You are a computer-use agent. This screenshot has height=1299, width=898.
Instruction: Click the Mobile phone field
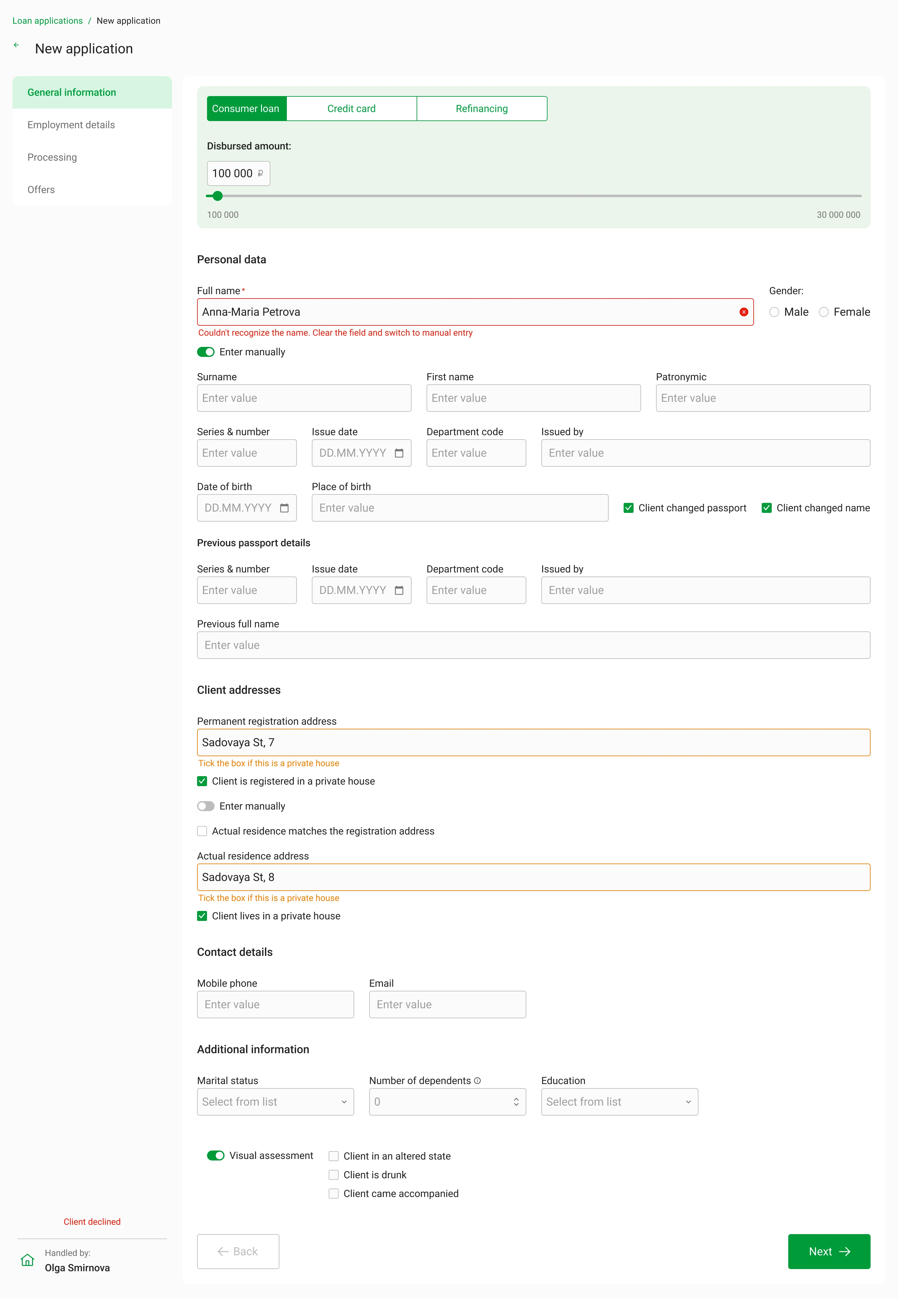(275, 1005)
